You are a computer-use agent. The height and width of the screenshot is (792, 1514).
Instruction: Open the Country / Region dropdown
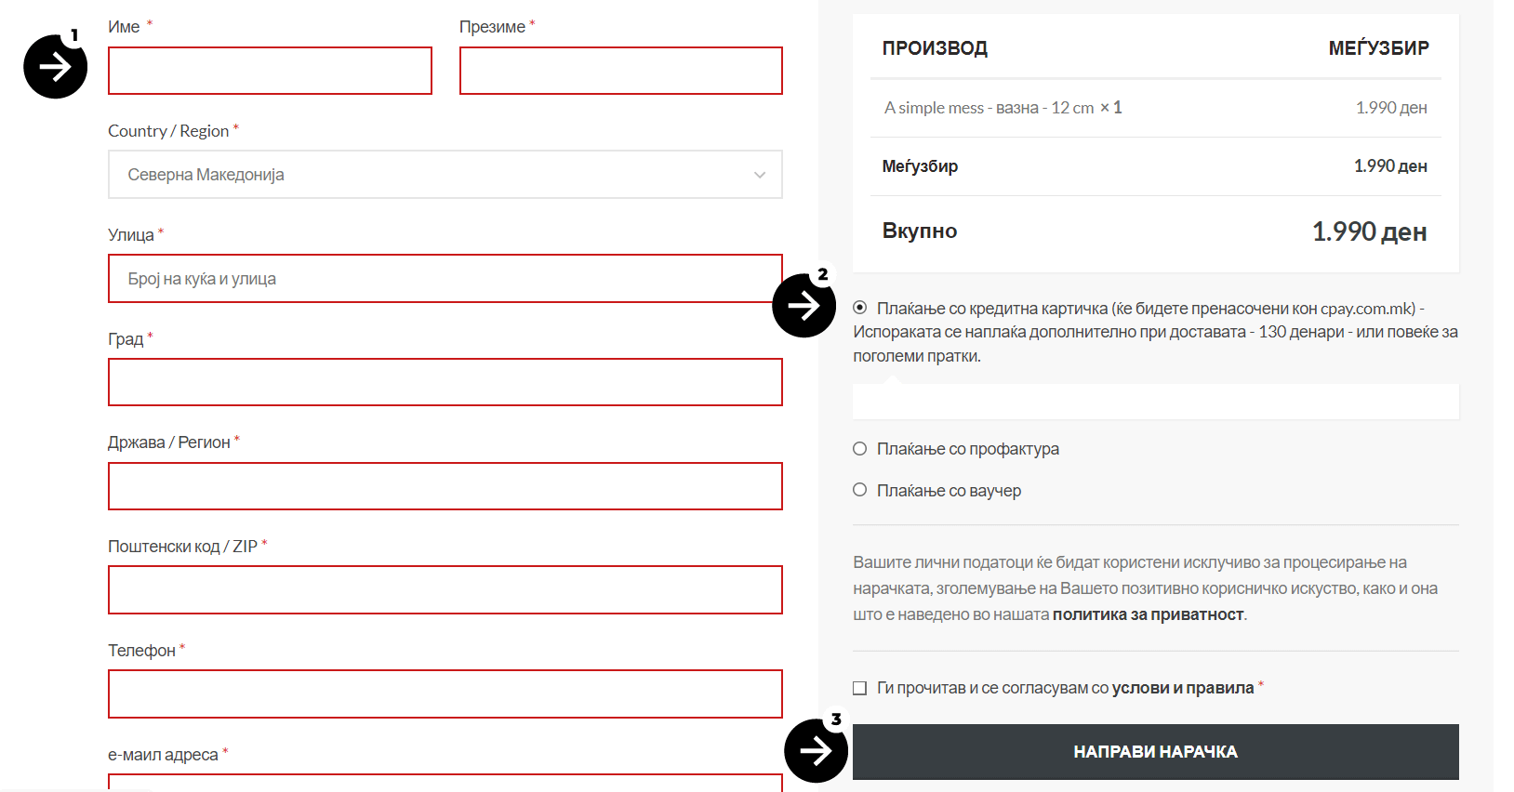coord(445,175)
